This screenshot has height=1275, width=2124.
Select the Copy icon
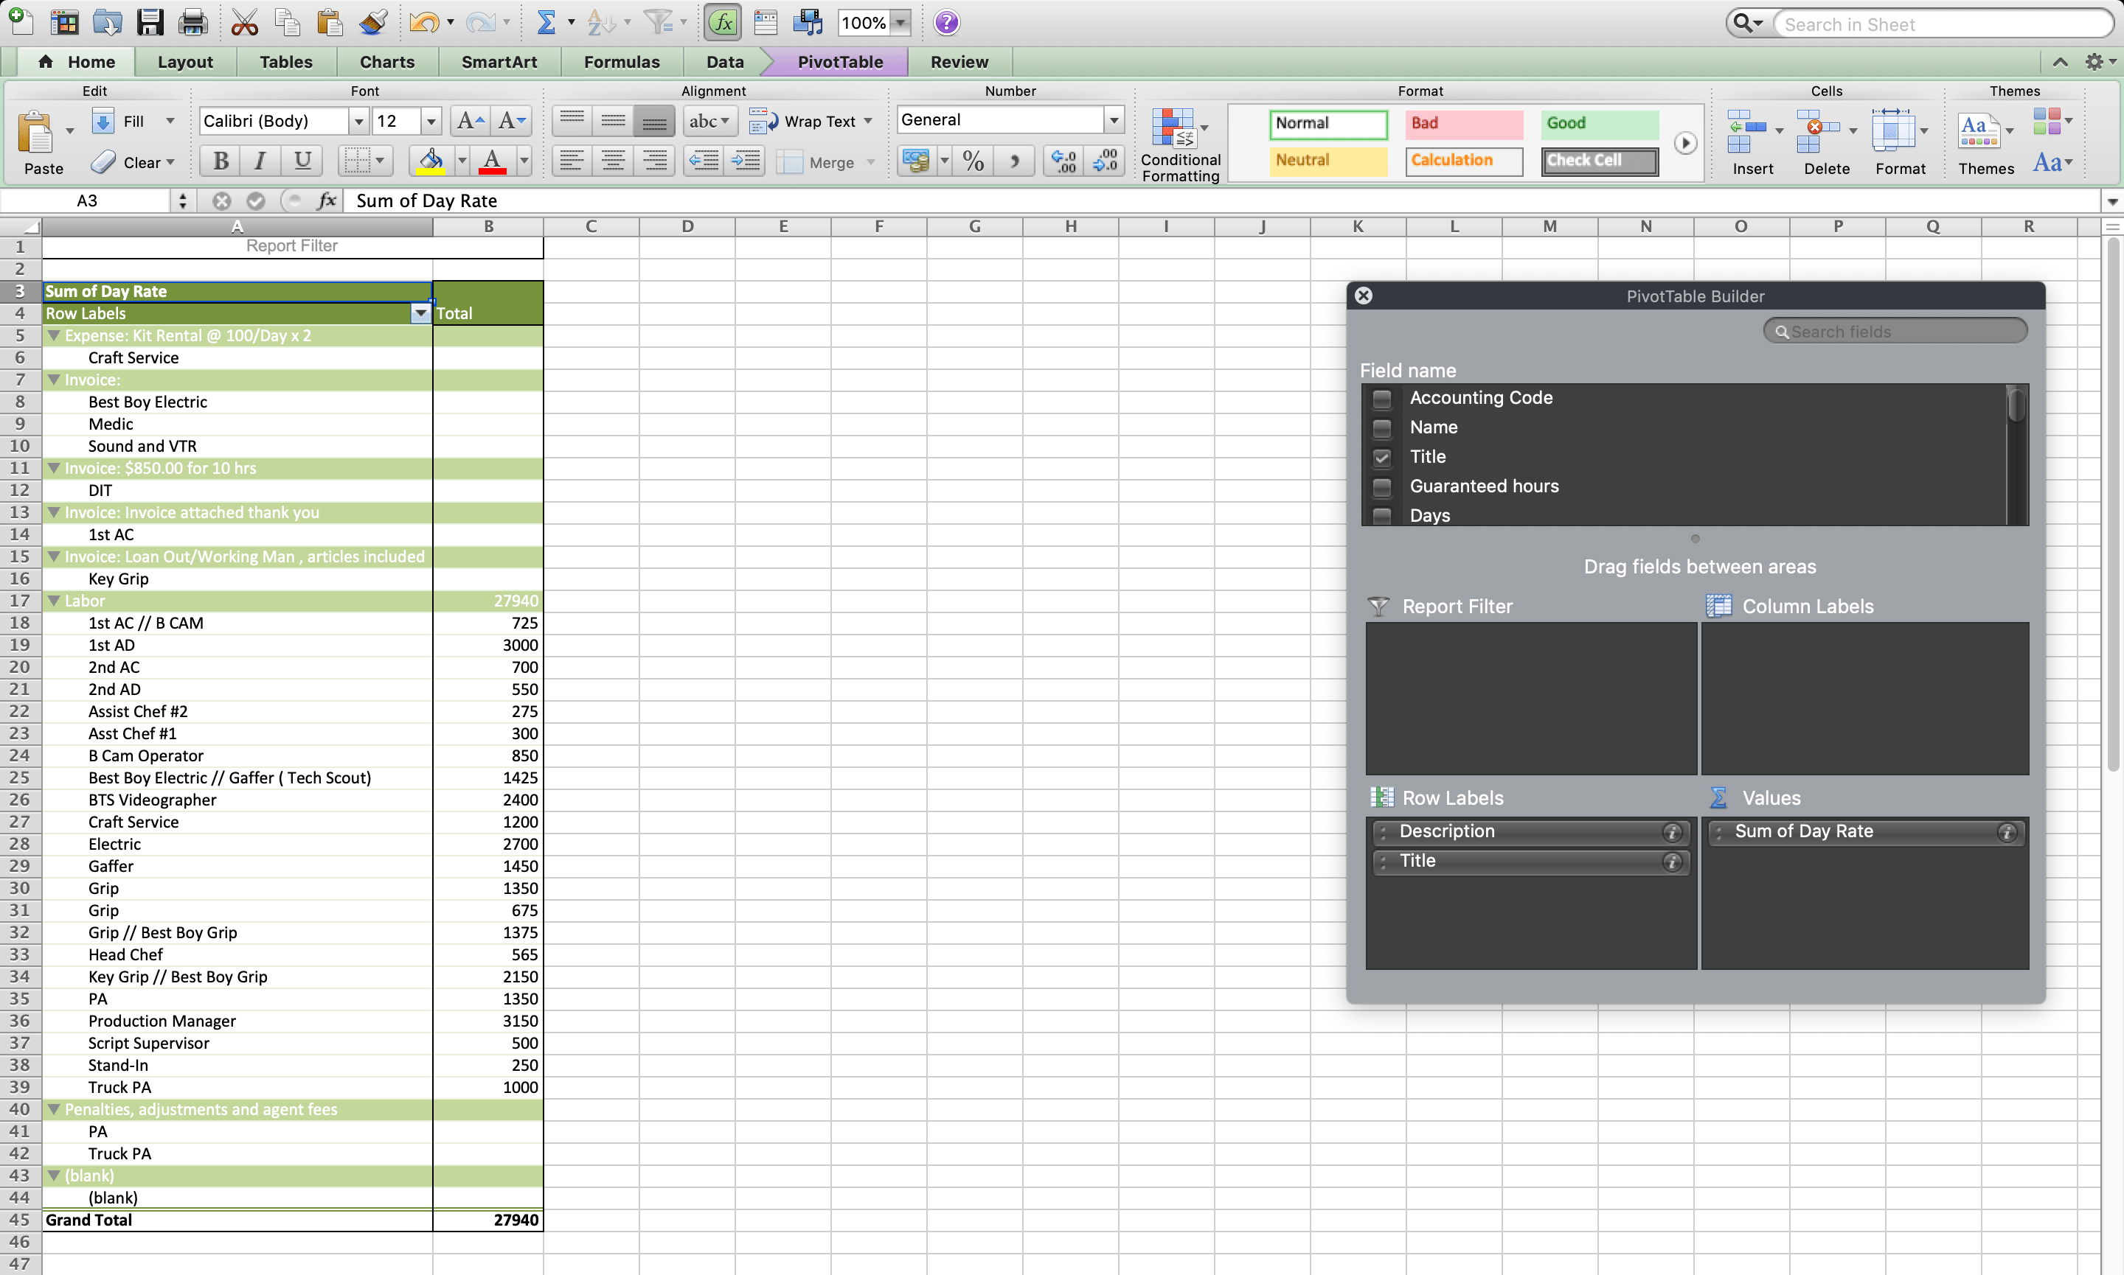tap(287, 22)
